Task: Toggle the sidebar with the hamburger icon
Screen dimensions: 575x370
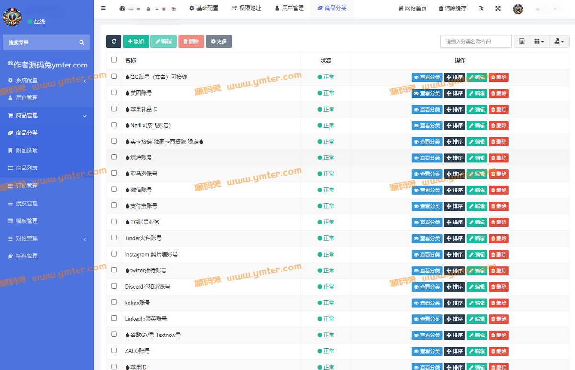Action: tap(103, 8)
